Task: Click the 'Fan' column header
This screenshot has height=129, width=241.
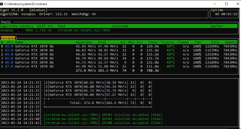Action: (x=198, y=42)
